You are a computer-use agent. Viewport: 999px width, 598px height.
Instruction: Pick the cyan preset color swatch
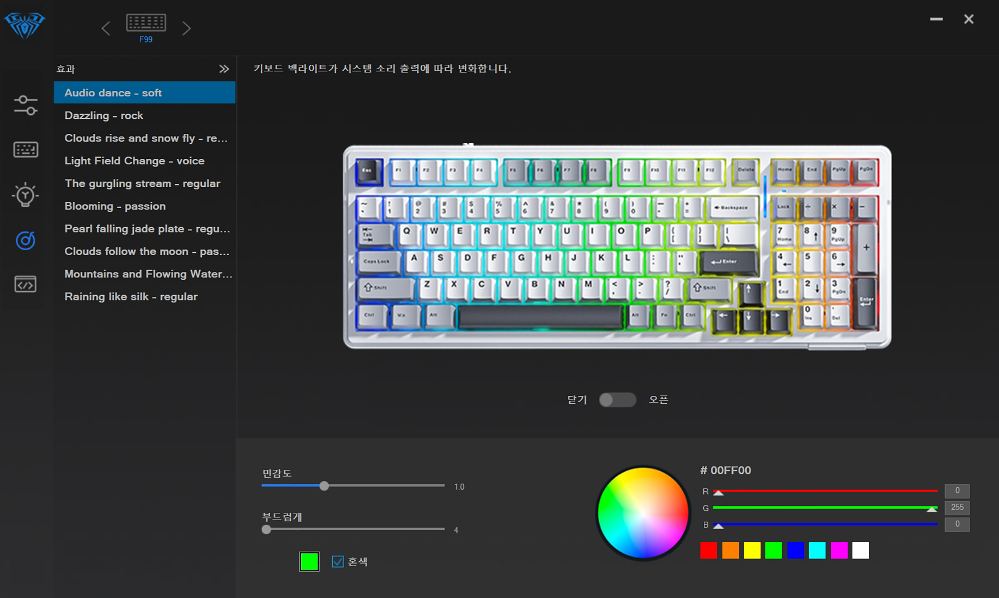[817, 551]
